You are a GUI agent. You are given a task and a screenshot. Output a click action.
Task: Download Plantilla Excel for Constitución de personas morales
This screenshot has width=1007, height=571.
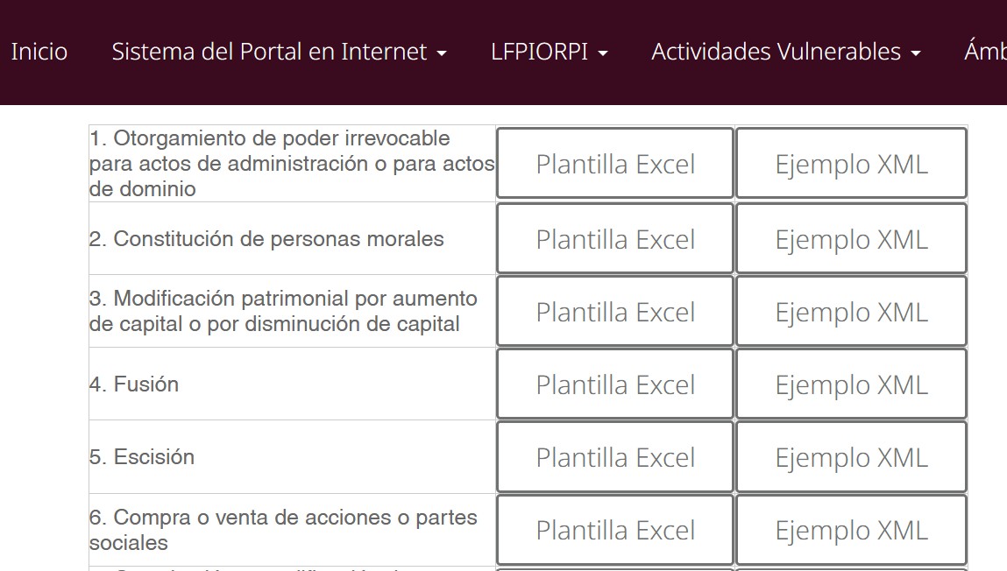coord(614,239)
